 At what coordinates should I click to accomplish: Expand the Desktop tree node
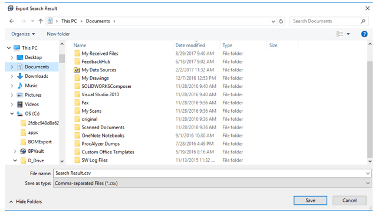pos(12,57)
